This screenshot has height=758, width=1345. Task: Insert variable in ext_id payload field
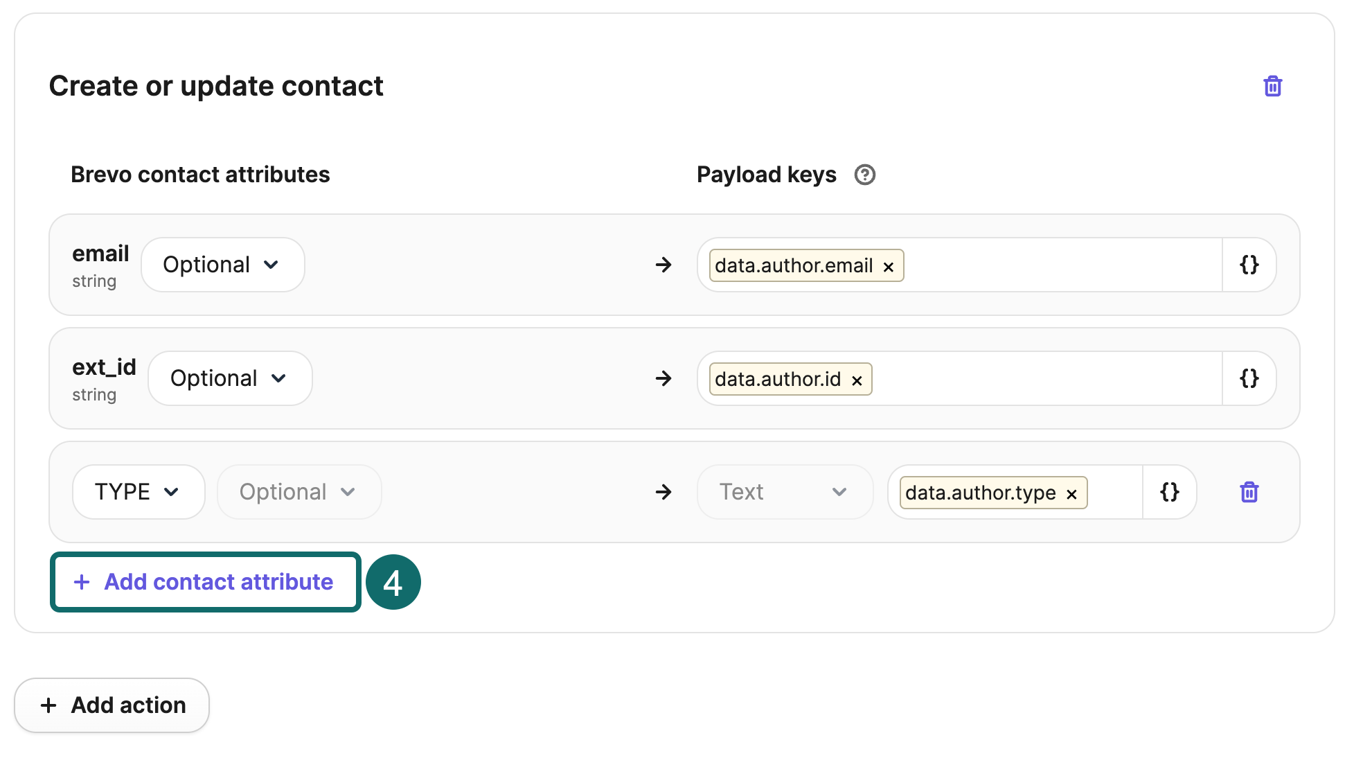[1249, 378]
